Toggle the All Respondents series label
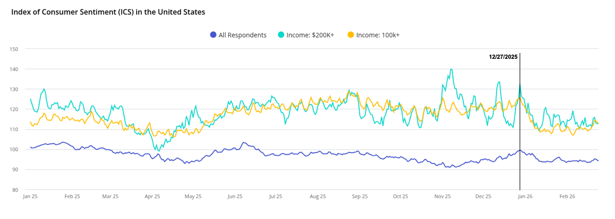 click(242, 35)
